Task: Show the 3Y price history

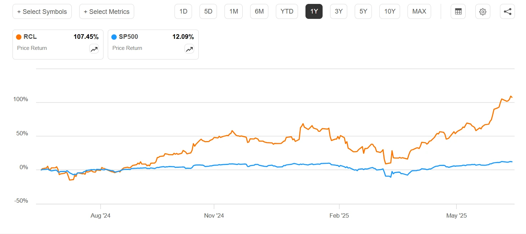Action: [339, 11]
